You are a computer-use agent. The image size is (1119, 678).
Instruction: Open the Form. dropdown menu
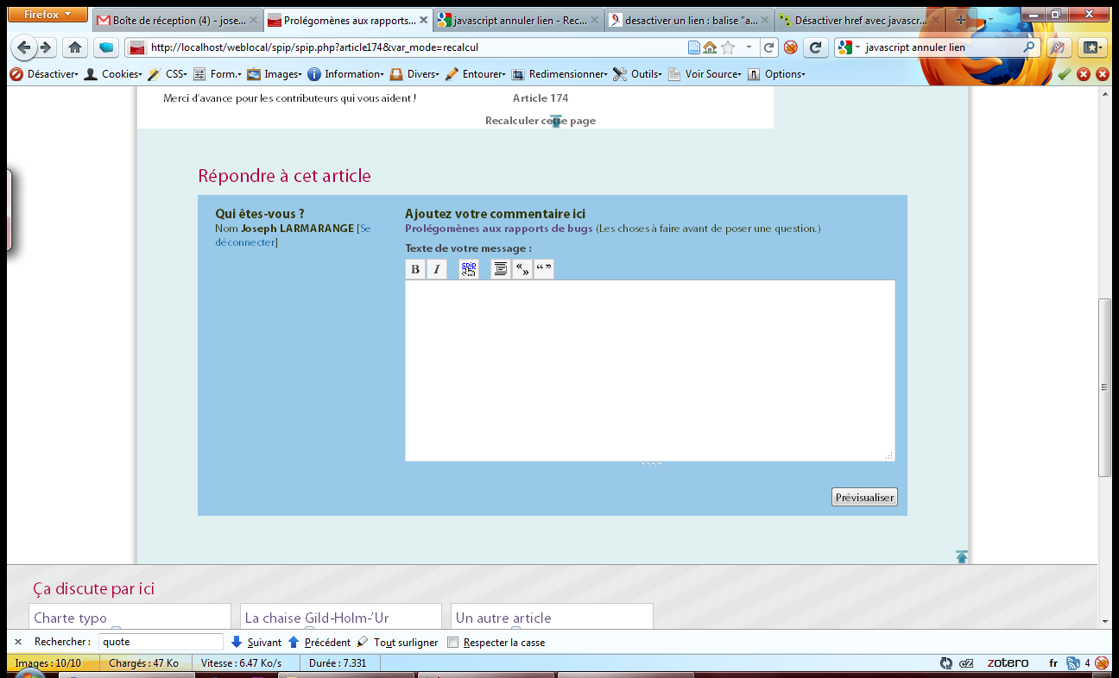(218, 74)
